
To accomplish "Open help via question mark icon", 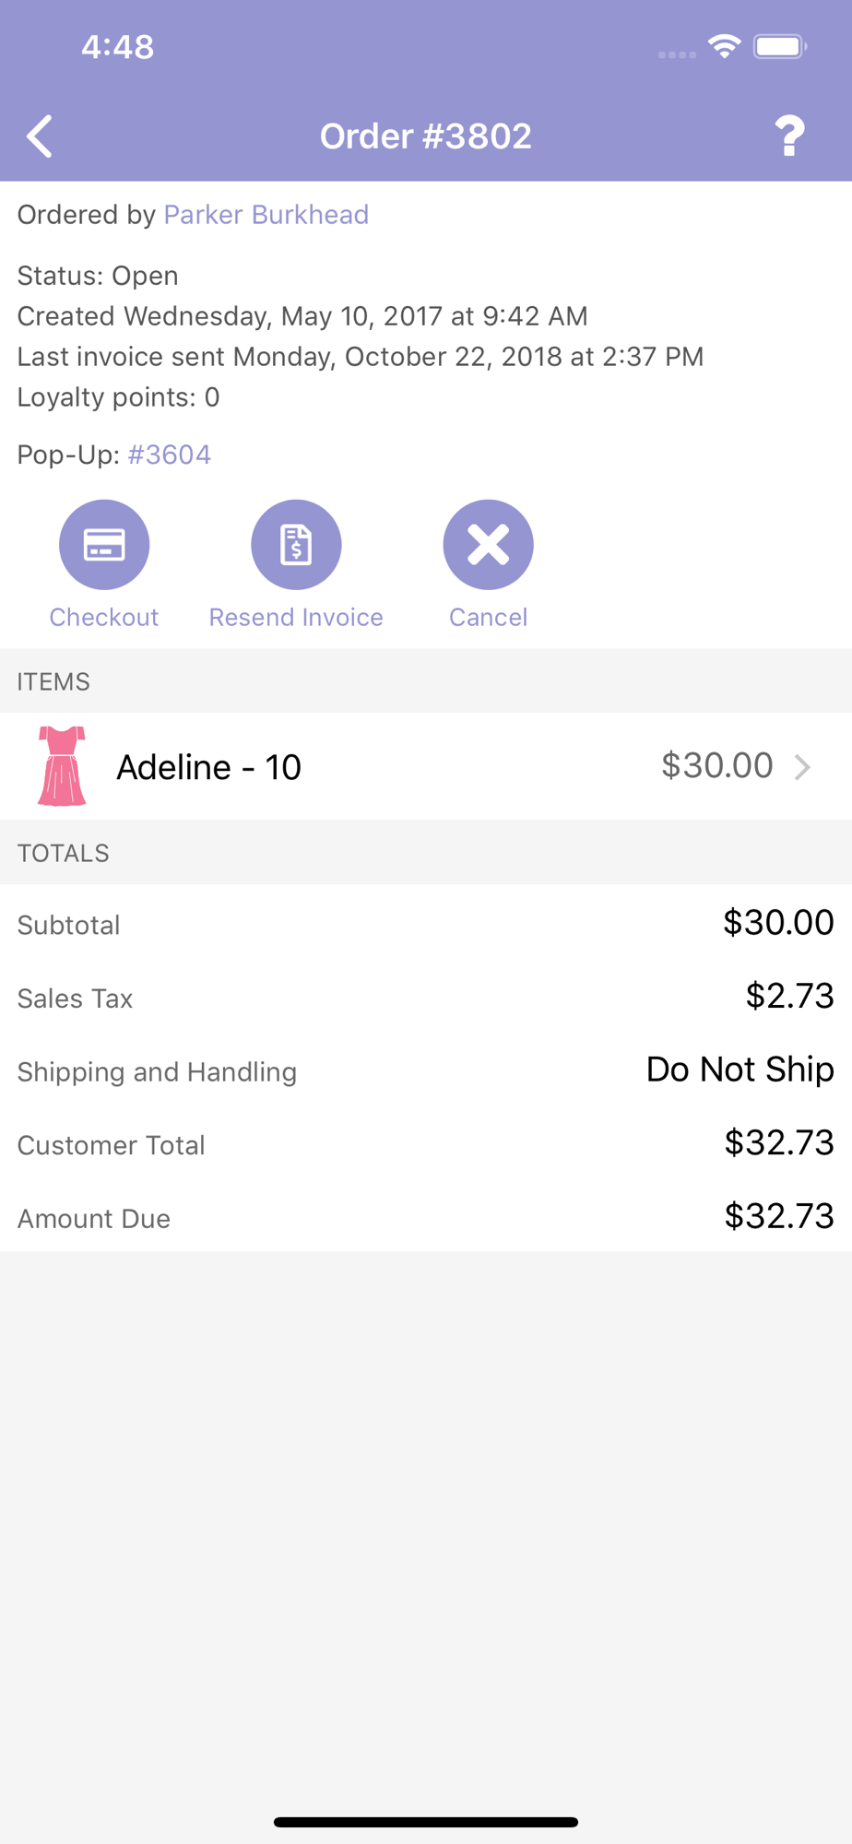I will [789, 136].
